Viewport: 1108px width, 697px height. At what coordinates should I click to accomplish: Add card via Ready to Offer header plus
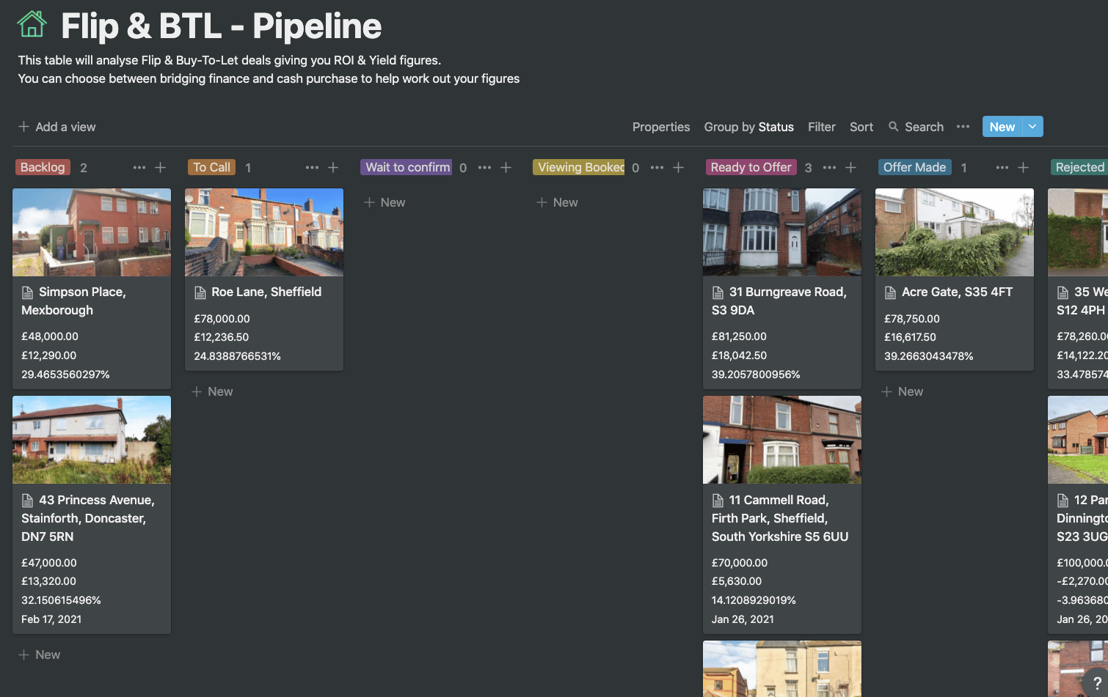pyautogui.click(x=851, y=168)
